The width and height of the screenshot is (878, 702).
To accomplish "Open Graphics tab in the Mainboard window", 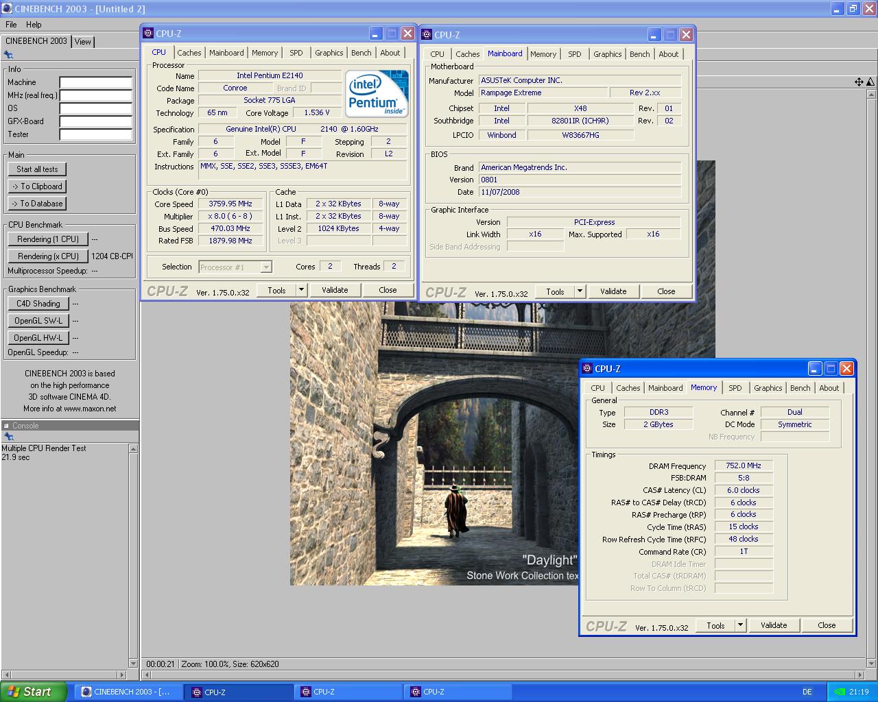I will pos(608,54).
